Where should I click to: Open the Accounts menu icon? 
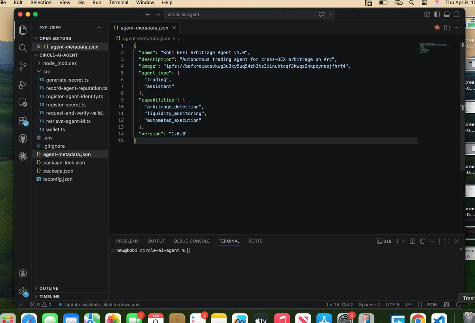[x=23, y=273]
